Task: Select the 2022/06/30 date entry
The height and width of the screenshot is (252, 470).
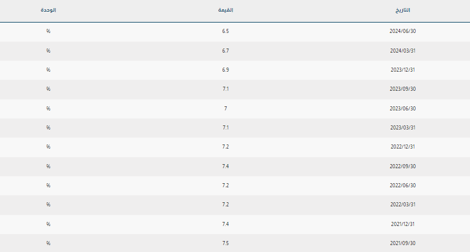Action: 403,186
